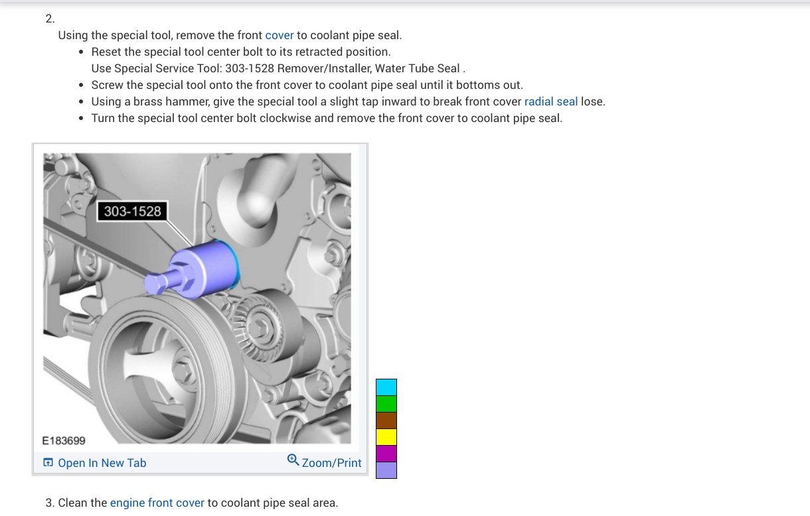Click the E183699 figure number text
Screen dimensions: 810x516
64,440
